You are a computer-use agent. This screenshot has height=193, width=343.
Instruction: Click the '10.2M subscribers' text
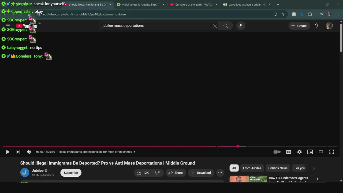[x=43, y=175]
